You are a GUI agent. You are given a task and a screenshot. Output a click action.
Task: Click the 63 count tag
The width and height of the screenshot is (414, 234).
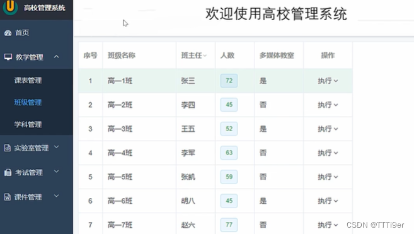point(229,153)
